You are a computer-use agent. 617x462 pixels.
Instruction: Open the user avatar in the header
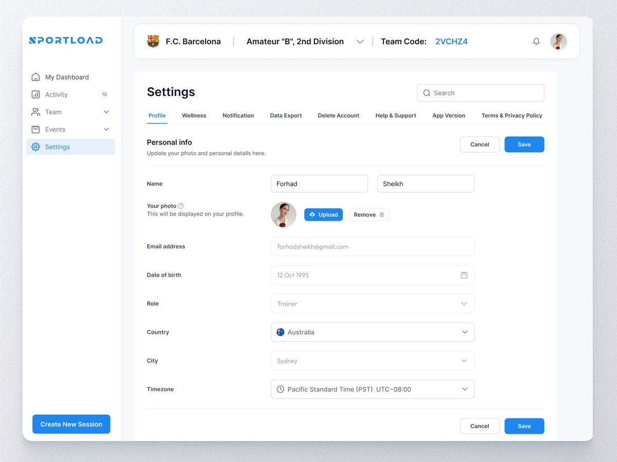558,42
